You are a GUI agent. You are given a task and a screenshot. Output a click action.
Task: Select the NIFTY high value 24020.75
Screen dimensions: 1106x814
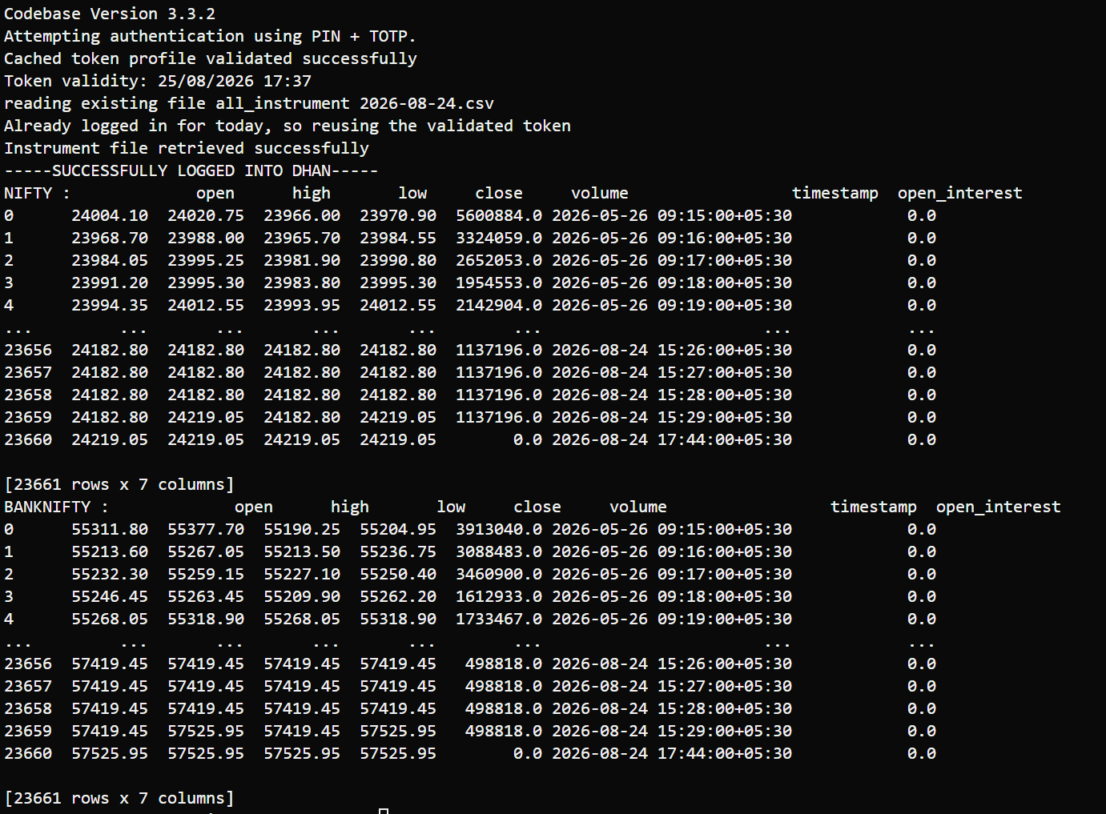click(206, 215)
